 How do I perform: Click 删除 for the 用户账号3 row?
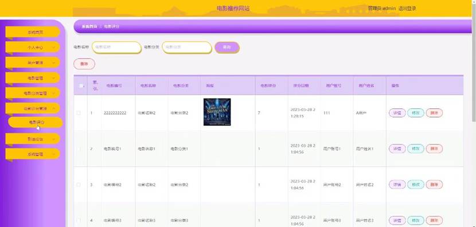click(434, 220)
